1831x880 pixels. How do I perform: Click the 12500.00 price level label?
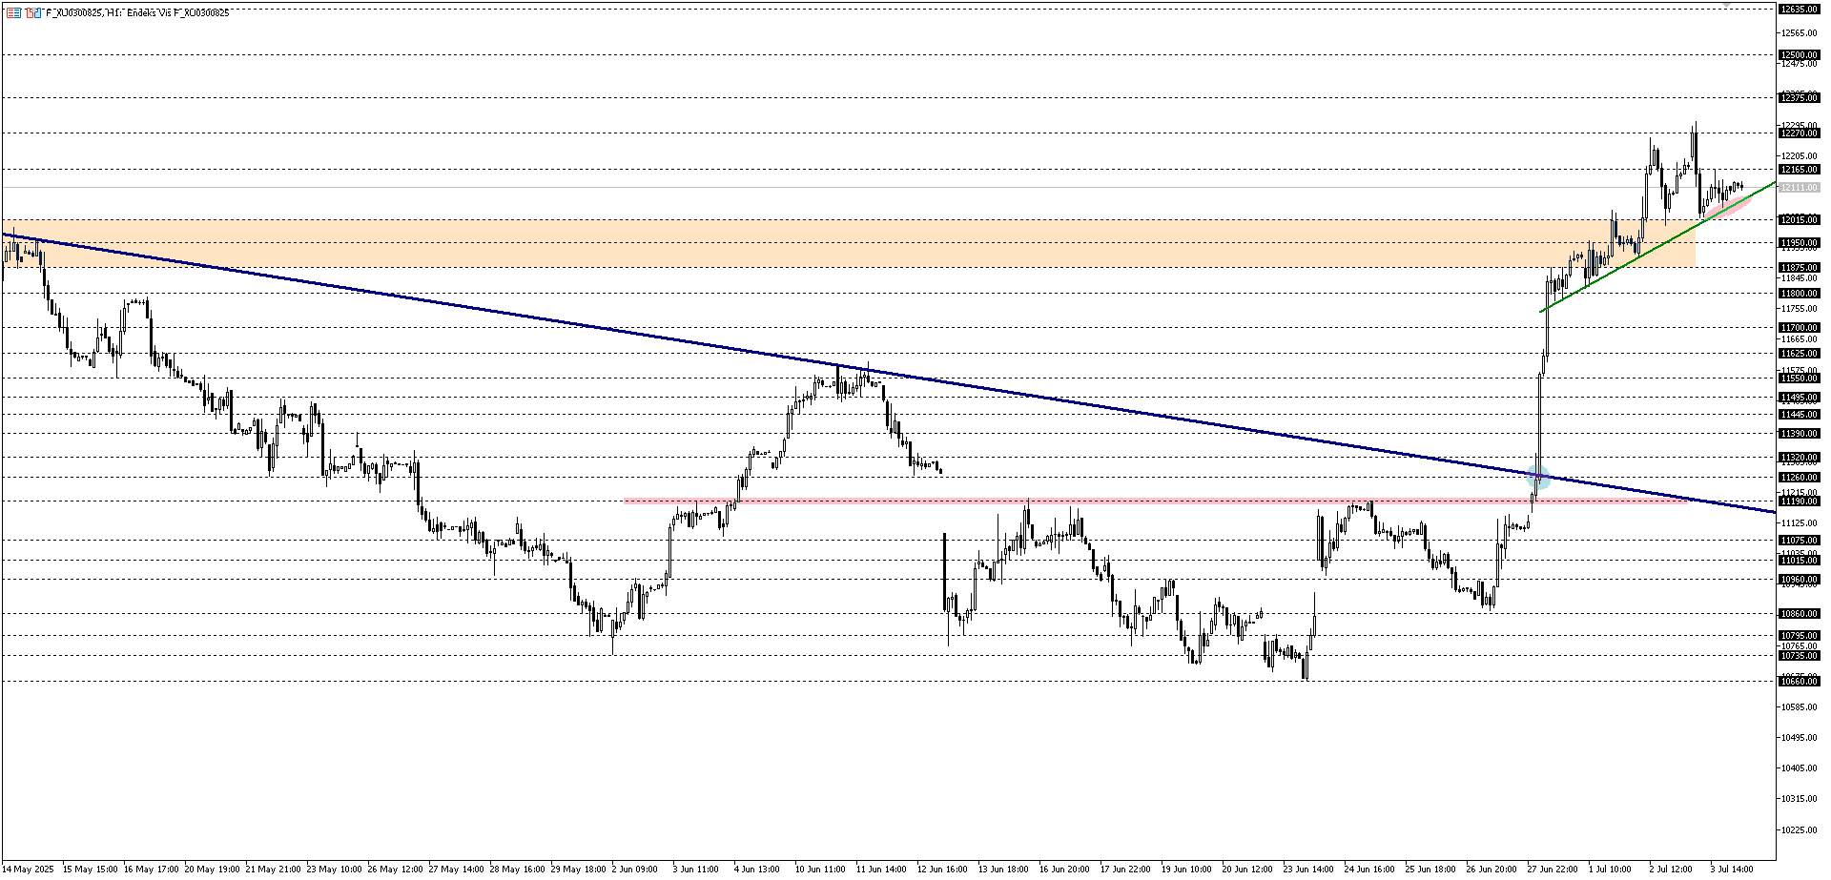tap(1799, 55)
